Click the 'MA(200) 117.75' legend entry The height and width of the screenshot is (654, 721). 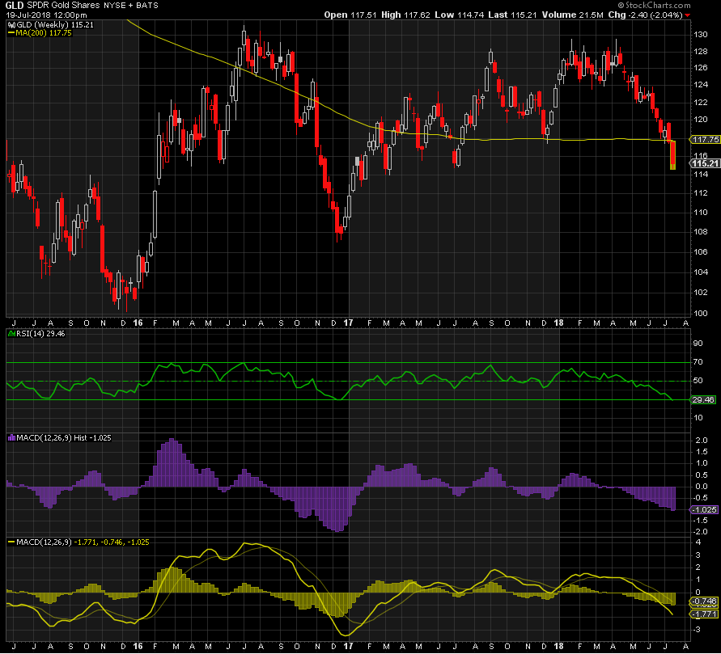click(x=44, y=33)
